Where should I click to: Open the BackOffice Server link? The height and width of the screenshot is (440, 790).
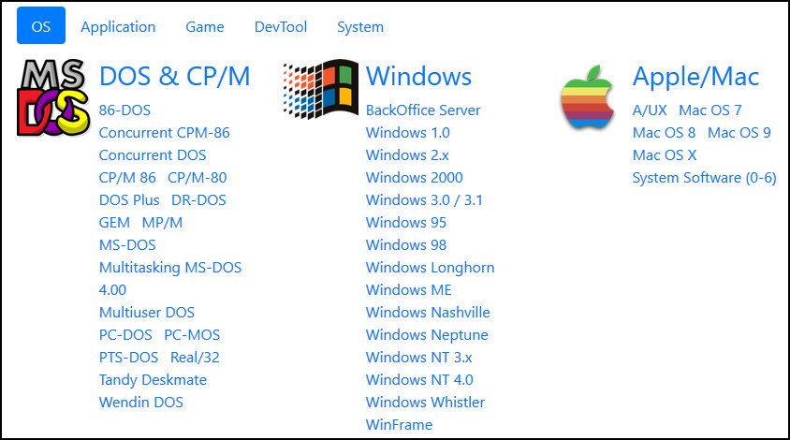(x=423, y=110)
